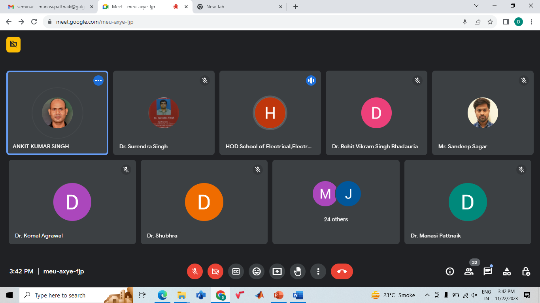Open the emoji reactions panel
Image resolution: width=540 pixels, height=303 pixels.
pos(257,271)
